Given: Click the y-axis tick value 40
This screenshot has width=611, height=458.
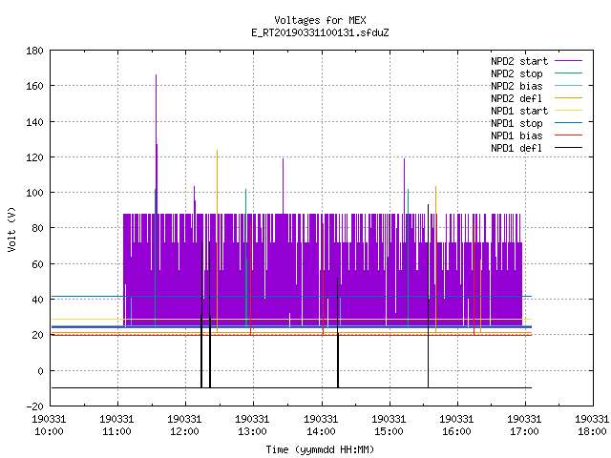Looking at the screenshot, I should [37, 300].
